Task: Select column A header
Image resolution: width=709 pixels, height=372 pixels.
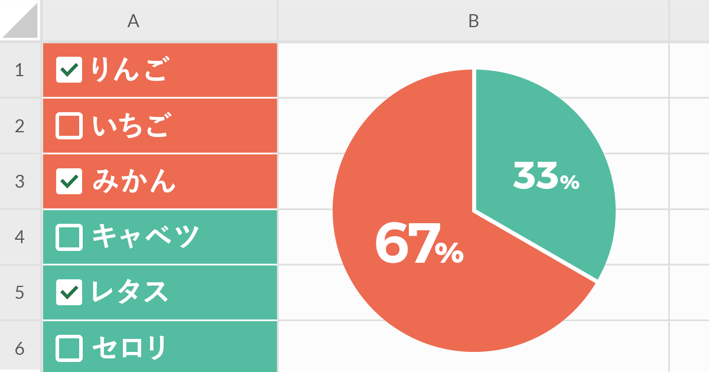Action: (x=134, y=21)
